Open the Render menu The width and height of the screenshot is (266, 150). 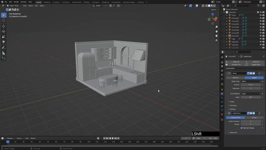click(x=16, y=2)
